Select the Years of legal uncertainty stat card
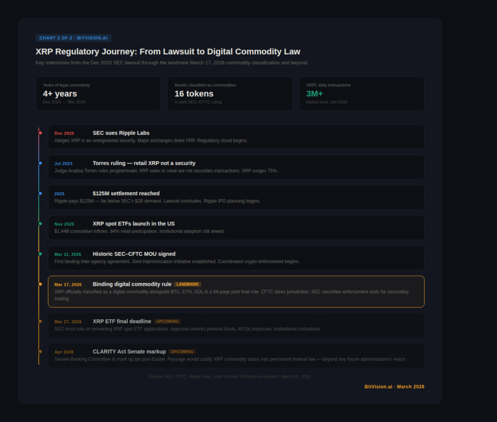The height and width of the screenshot is (422, 497). (98, 93)
